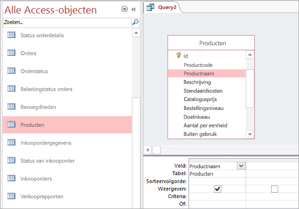The height and width of the screenshot is (209, 299).
Task: Click the magnifier search icon in navigation pane
Action: coord(135,22)
